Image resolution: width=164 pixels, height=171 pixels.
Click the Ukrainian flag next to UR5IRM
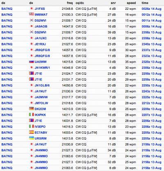click(x=32, y=138)
